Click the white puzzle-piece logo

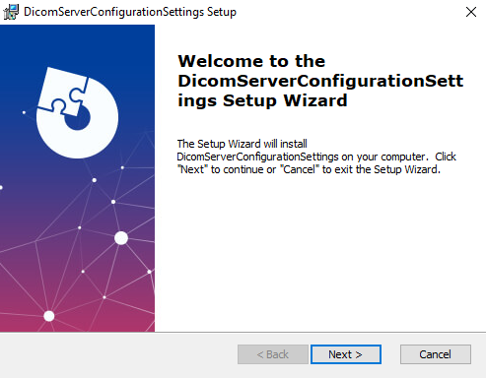(x=77, y=112)
